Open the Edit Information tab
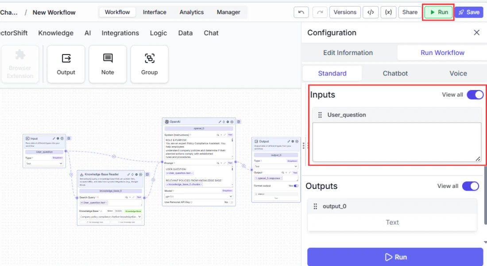Screen dimensions: 487x266 [x=348, y=53]
